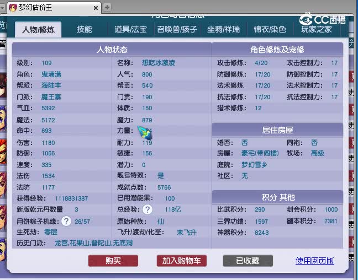Screen dimensions: 358x280
Task: Select the 生死劫 value 零层
Action: click(51, 232)
